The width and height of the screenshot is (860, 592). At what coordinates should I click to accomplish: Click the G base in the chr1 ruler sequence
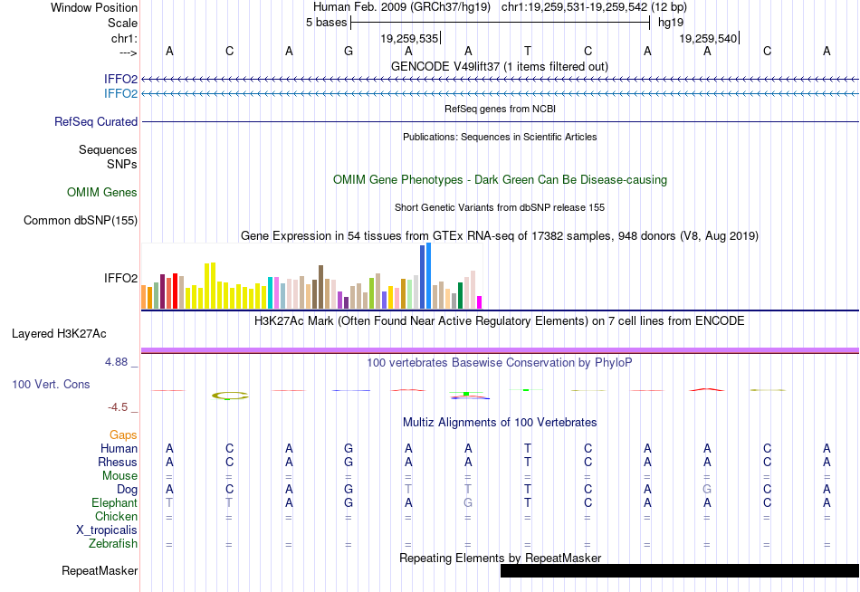[x=349, y=51]
